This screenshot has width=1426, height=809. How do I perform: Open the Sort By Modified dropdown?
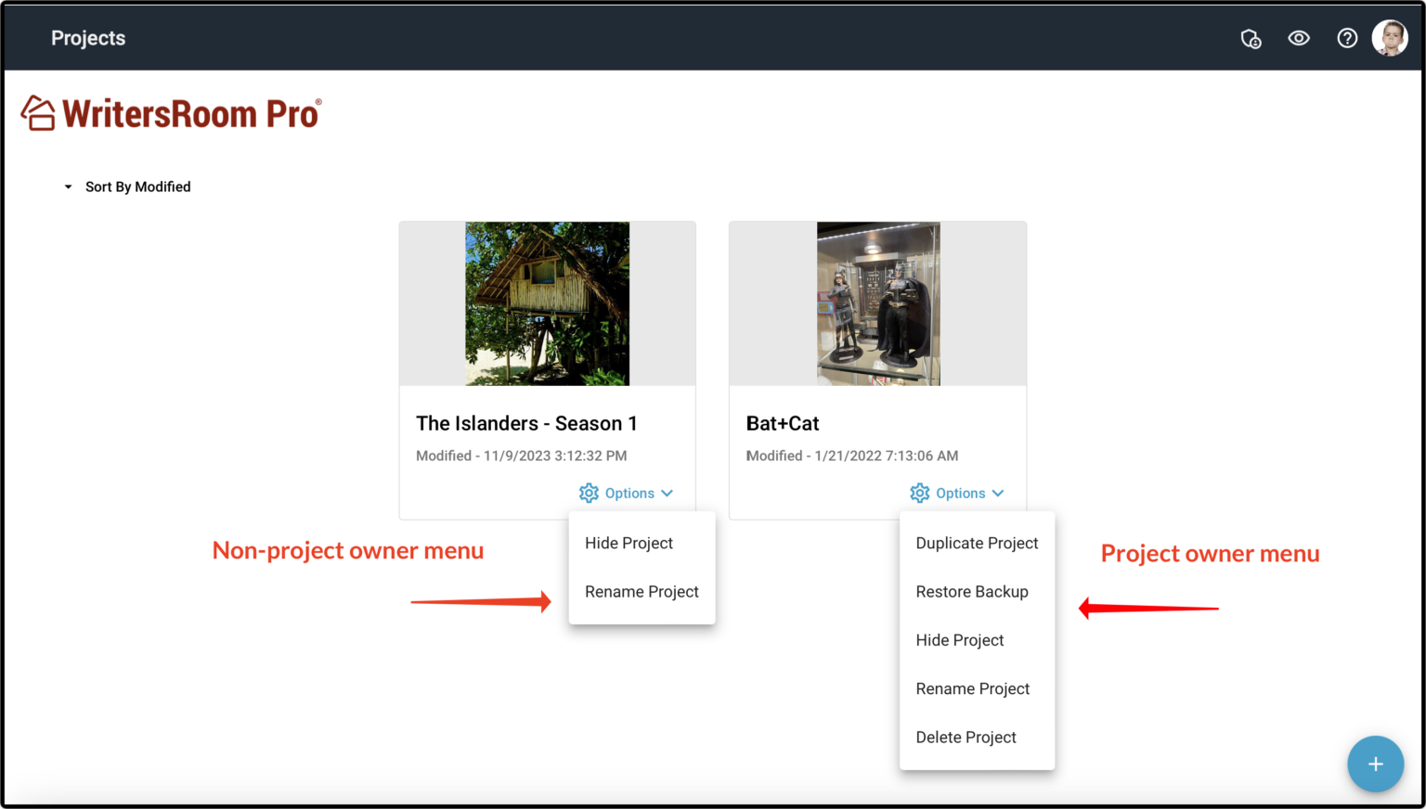127,186
